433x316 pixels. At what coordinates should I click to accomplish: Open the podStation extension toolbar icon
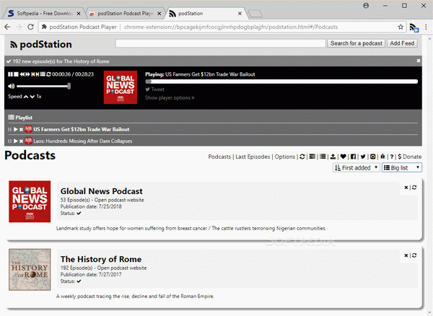(414, 27)
